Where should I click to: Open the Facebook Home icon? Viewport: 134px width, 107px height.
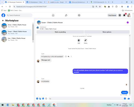point(53,15)
